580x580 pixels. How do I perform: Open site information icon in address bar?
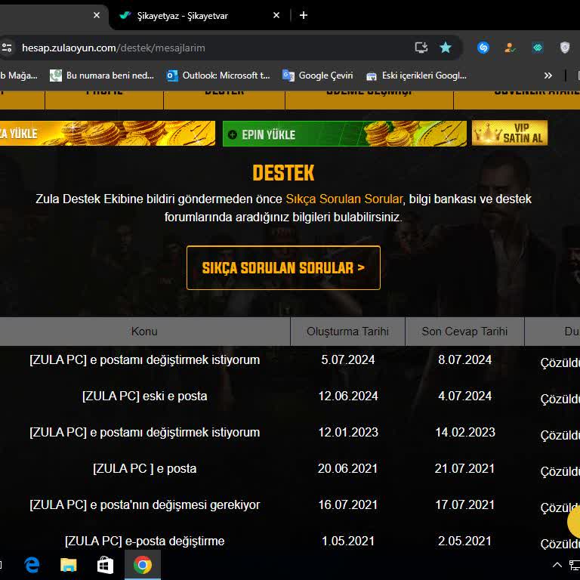pyautogui.click(x=7, y=48)
